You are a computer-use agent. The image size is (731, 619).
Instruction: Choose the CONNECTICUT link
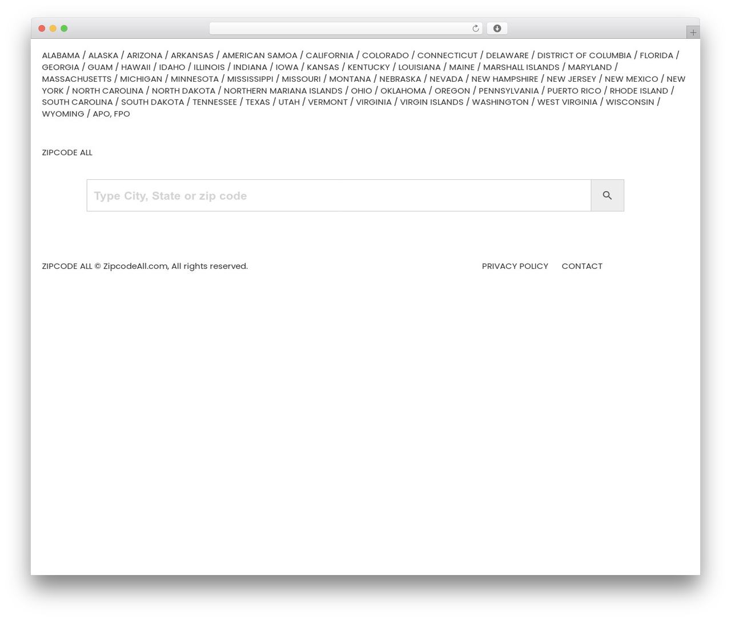pyautogui.click(x=447, y=55)
